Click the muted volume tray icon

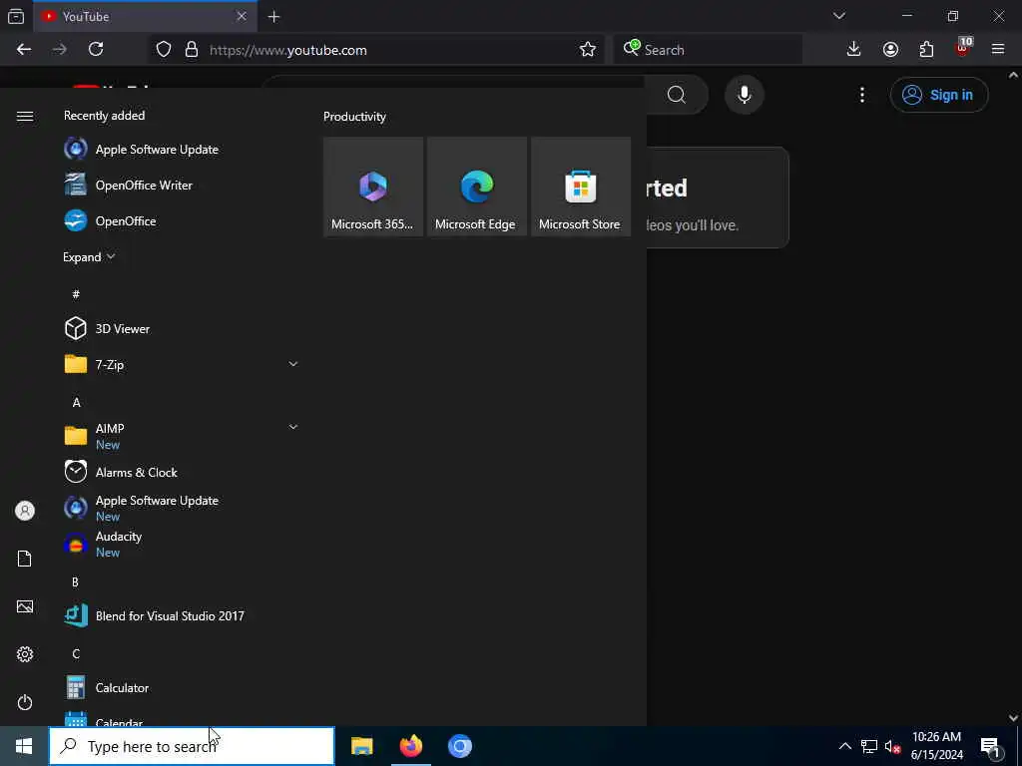pos(891,746)
